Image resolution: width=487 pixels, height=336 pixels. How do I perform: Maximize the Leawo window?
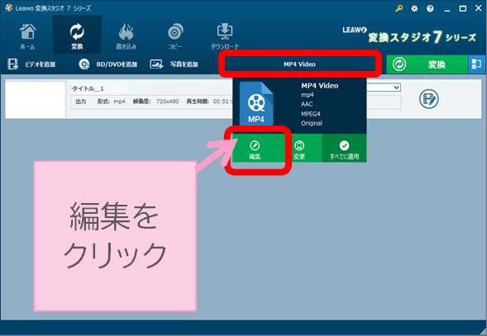(x=463, y=9)
